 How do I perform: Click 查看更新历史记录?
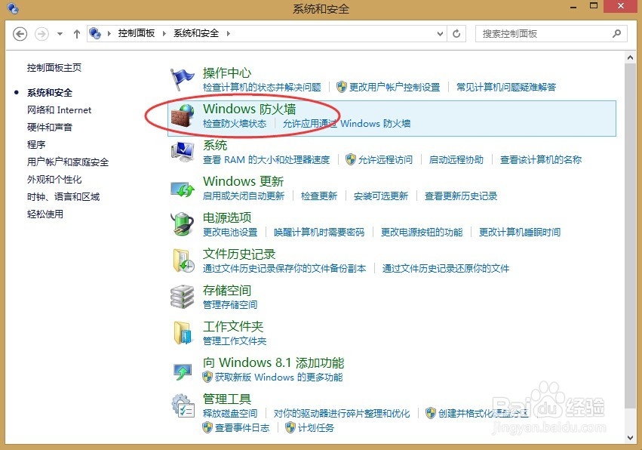tap(461, 196)
